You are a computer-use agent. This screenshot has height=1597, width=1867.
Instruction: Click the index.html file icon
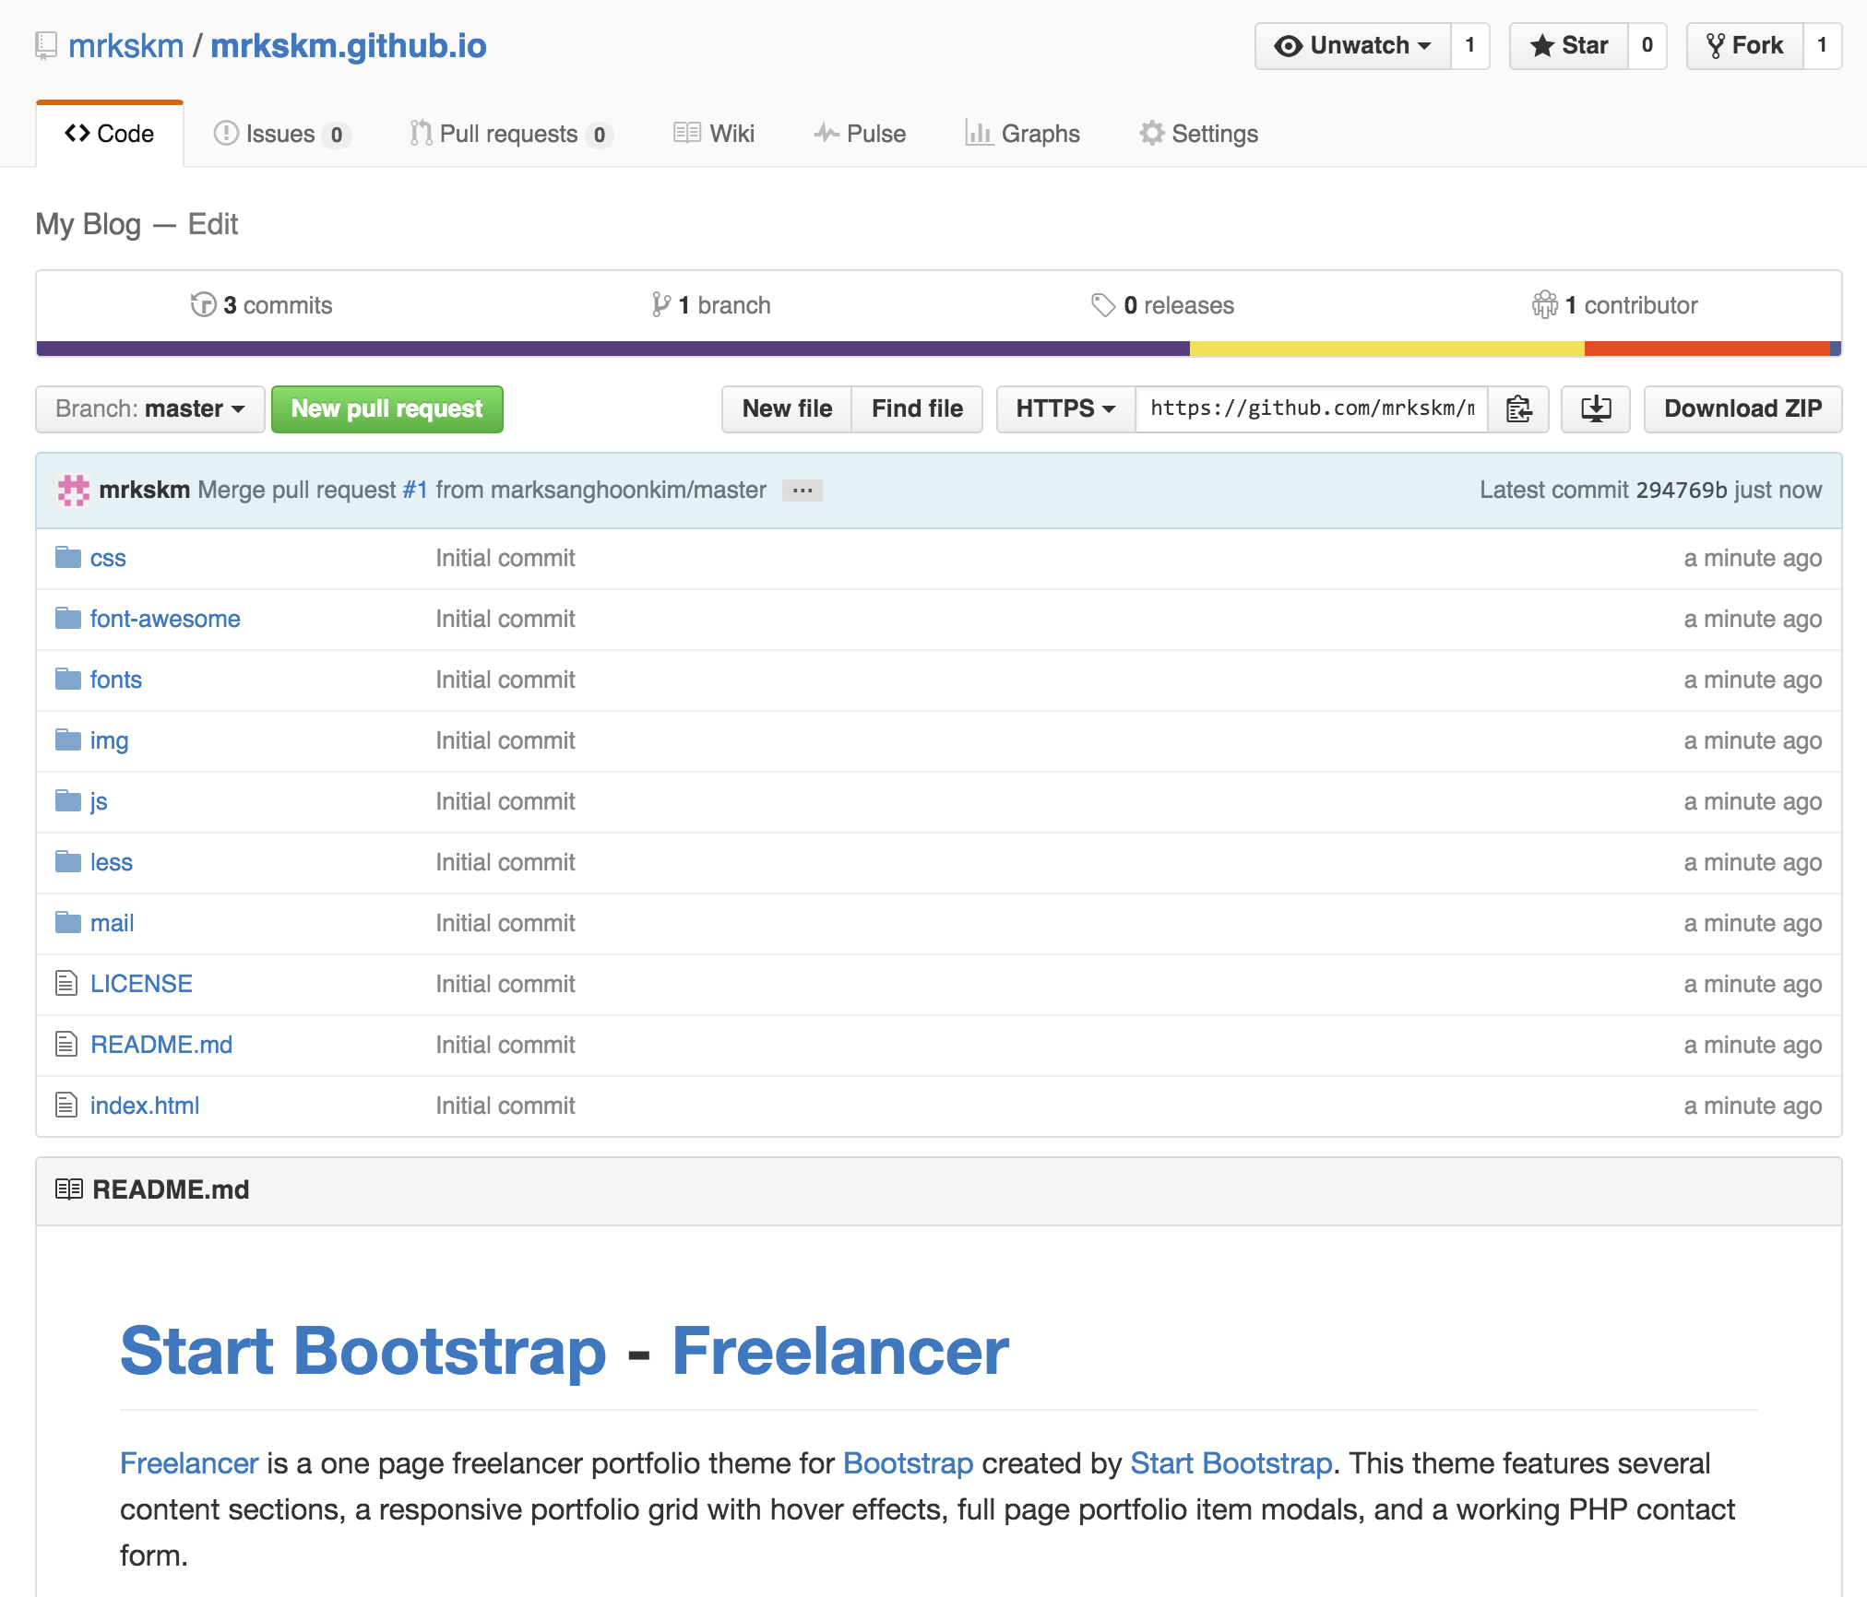(x=66, y=1105)
